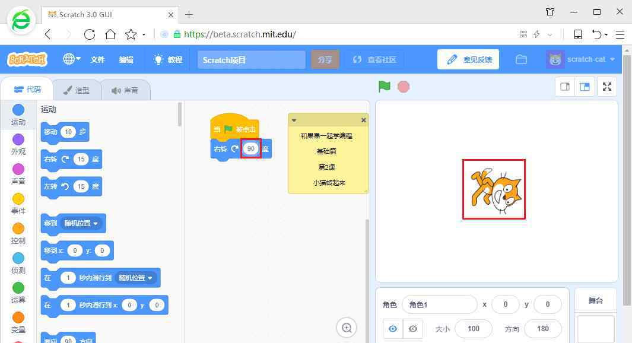
Task: Collapse the yellow comment note arrow
Action: tap(294, 120)
